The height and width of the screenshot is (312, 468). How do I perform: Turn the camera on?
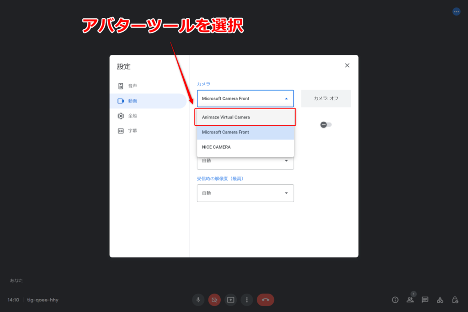click(x=214, y=300)
